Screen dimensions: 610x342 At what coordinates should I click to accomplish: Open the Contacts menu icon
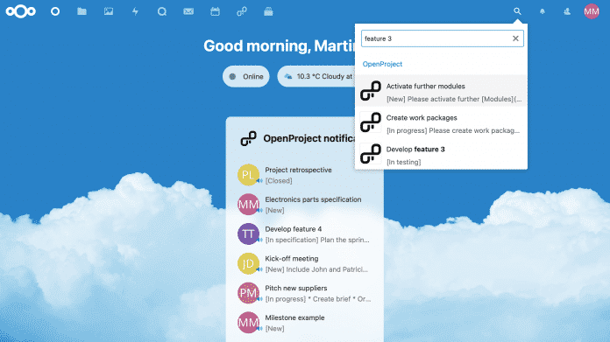[567, 11]
